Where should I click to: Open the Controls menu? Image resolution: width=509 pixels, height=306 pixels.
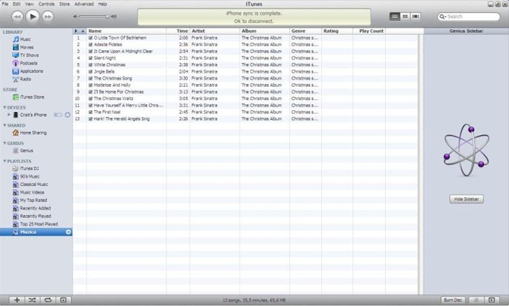(x=46, y=4)
